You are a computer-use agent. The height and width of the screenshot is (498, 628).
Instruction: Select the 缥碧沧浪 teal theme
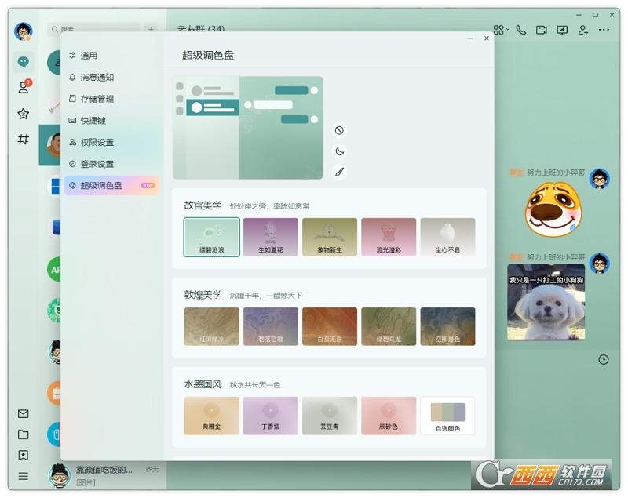pos(211,237)
